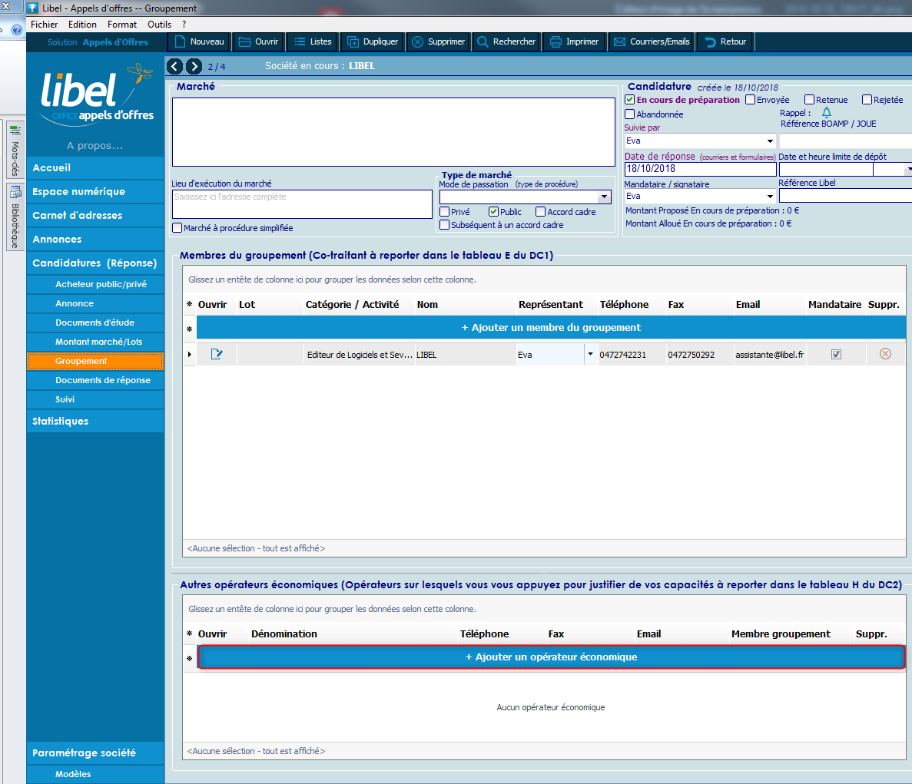Check the Rejetée status
Screen dimensions: 912x784
(x=867, y=100)
